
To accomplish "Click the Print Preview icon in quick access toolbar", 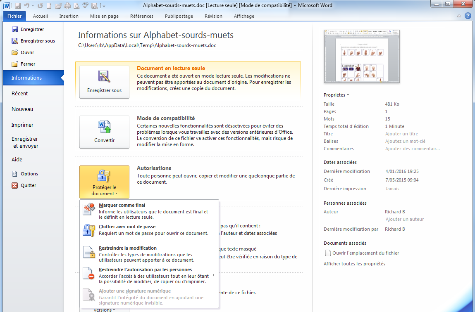I will pyautogui.click(x=76, y=5).
